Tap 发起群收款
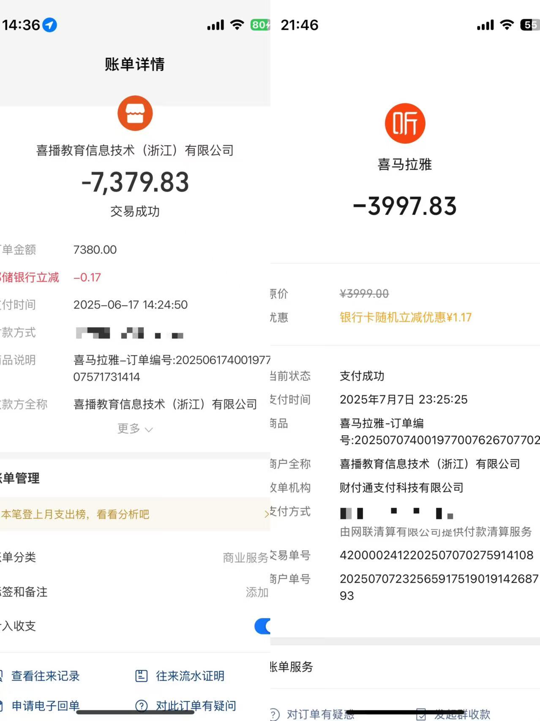 [462, 714]
